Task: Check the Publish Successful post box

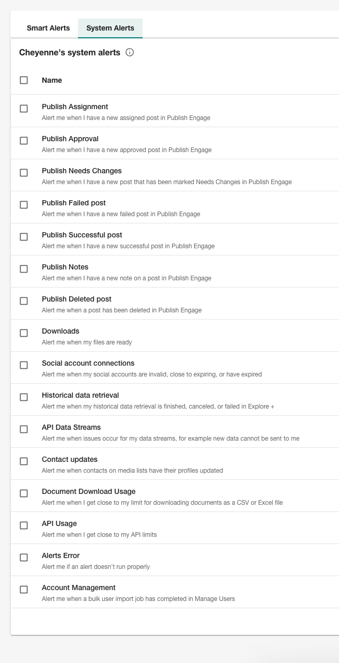Action: click(24, 237)
